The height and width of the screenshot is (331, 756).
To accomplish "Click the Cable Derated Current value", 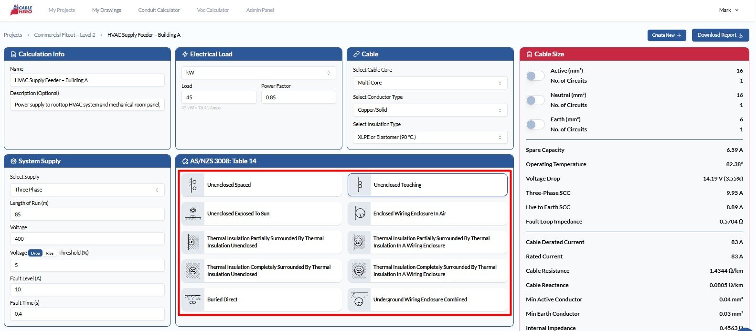I will 737,242.
